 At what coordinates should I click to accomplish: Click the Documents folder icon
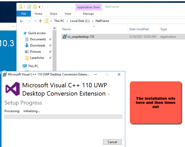click(x=27, y=39)
